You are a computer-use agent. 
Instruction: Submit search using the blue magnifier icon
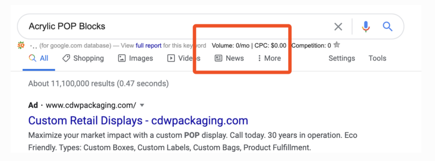coord(387,27)
